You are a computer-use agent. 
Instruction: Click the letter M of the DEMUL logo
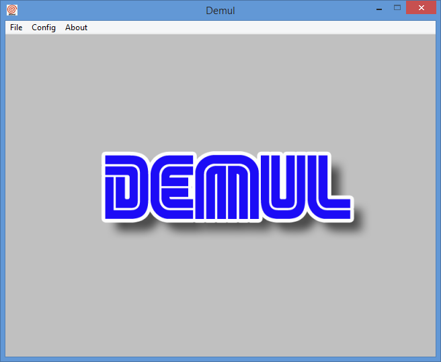point(227,187)
